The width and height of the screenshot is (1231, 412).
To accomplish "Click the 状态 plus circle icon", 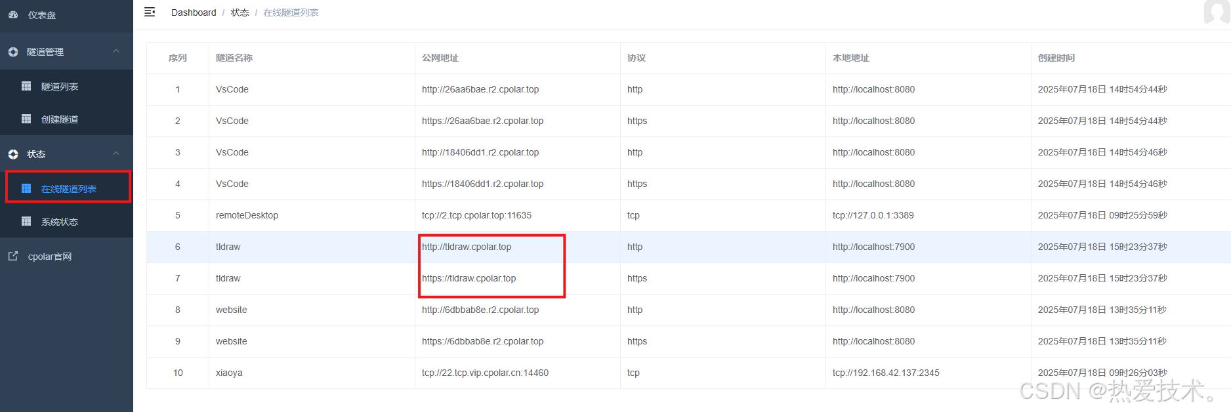I will point(13,154).
